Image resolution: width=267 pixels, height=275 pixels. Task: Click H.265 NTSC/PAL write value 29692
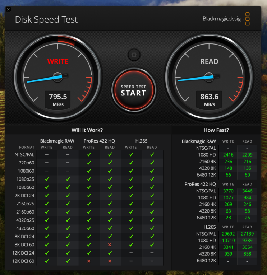click(x=228, y=234)
